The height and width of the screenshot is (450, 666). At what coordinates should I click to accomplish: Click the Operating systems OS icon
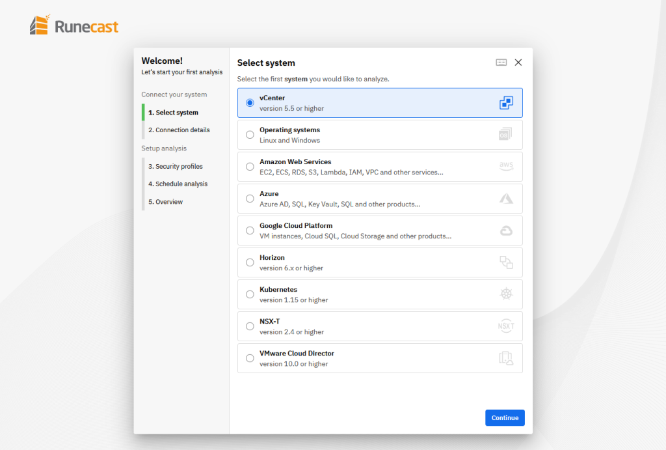[505, 134]
